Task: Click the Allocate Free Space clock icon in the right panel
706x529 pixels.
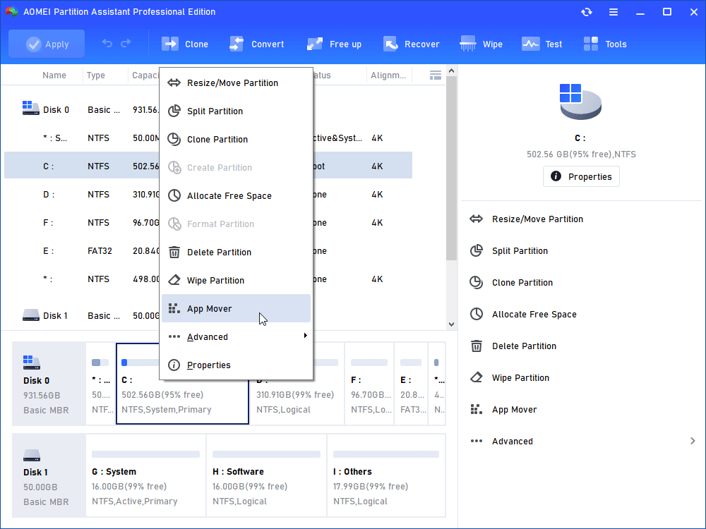Action: (477, 314)
